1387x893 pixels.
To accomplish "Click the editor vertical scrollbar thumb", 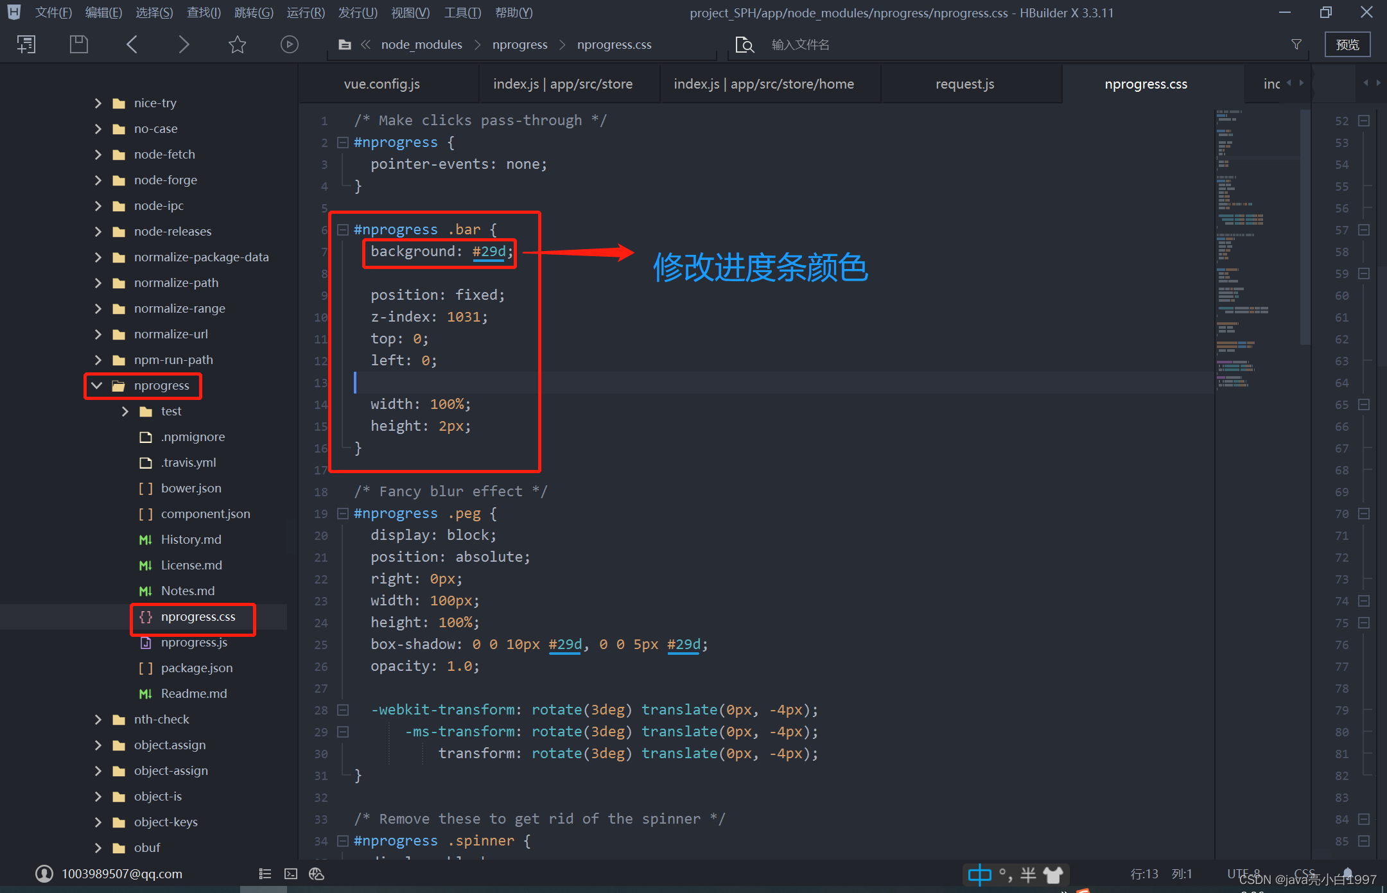I will (x=1305, y=227).
